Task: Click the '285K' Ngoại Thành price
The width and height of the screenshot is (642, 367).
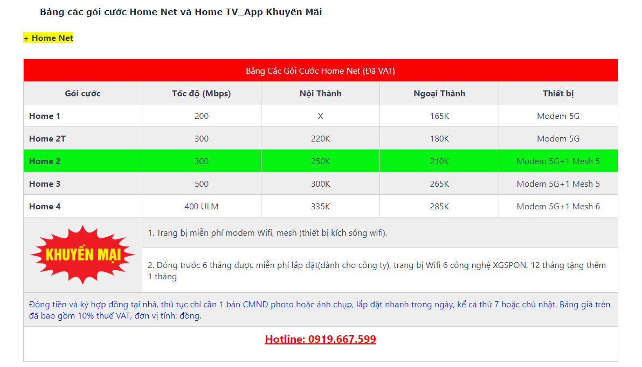Action: (x=439, y=207)
